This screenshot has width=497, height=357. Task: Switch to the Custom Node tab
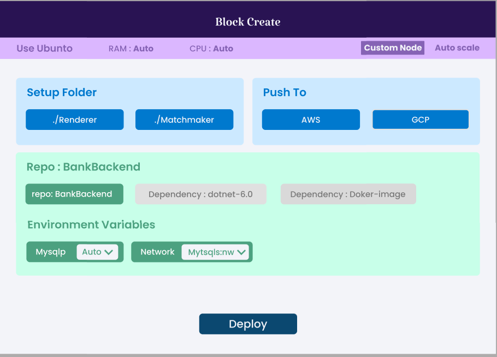click(392, 47)
